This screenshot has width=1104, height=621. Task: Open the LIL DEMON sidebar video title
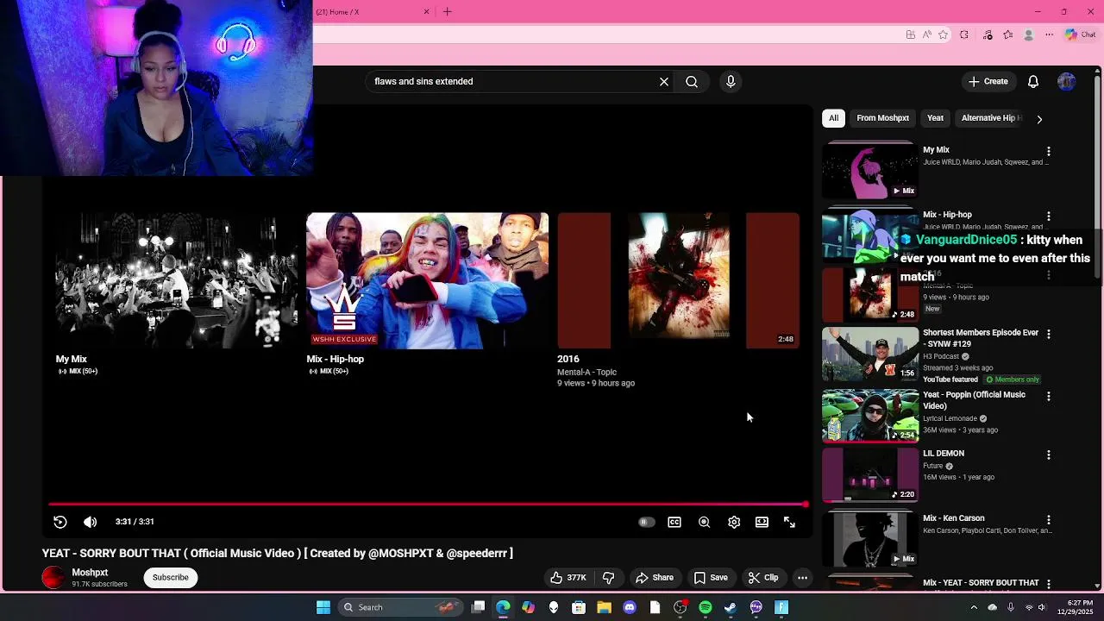click(x=944, y=454)
